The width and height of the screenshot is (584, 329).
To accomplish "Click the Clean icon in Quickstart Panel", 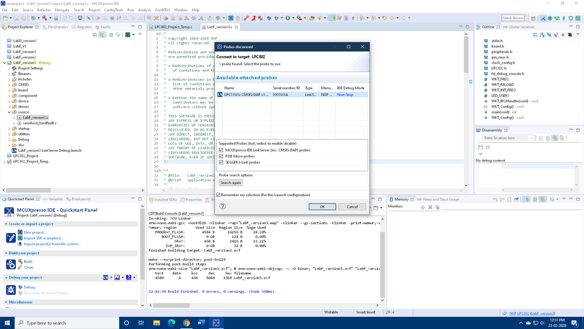I will [20, 268].
